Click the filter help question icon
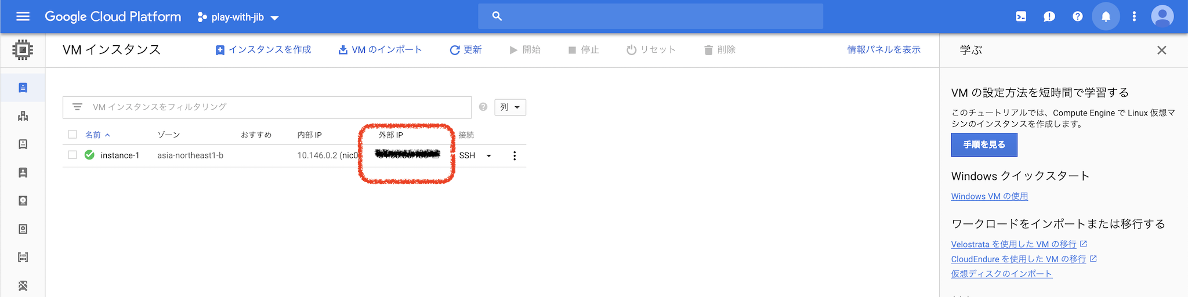Viewport: 1188px width, 297px height. 483,107
